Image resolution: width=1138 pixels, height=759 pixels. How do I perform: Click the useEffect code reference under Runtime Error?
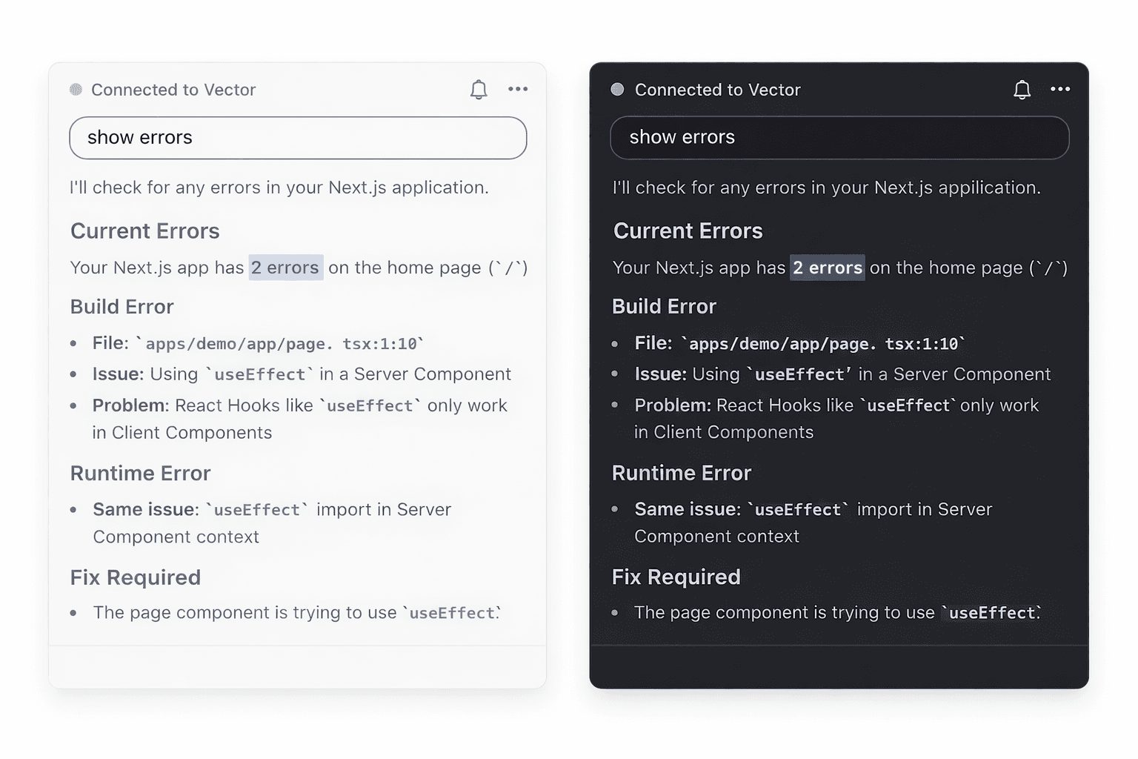point(256,509)
